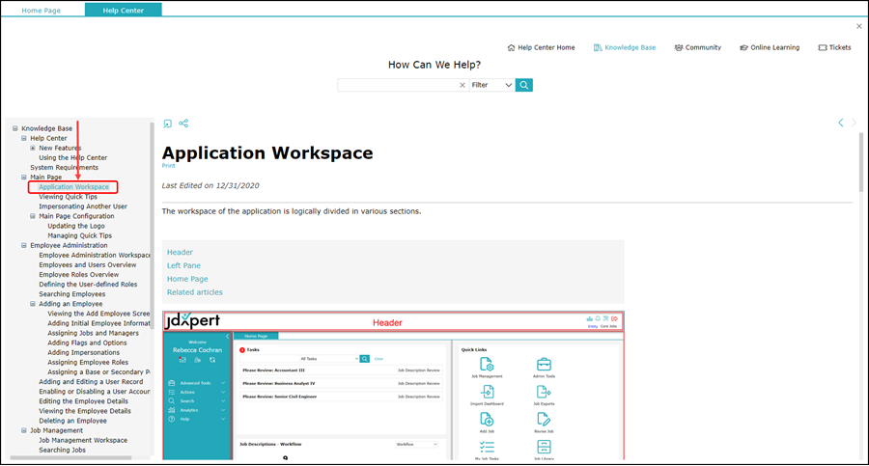Open the Tickets section
Screen dimensions: 869x466
(834, 47)
